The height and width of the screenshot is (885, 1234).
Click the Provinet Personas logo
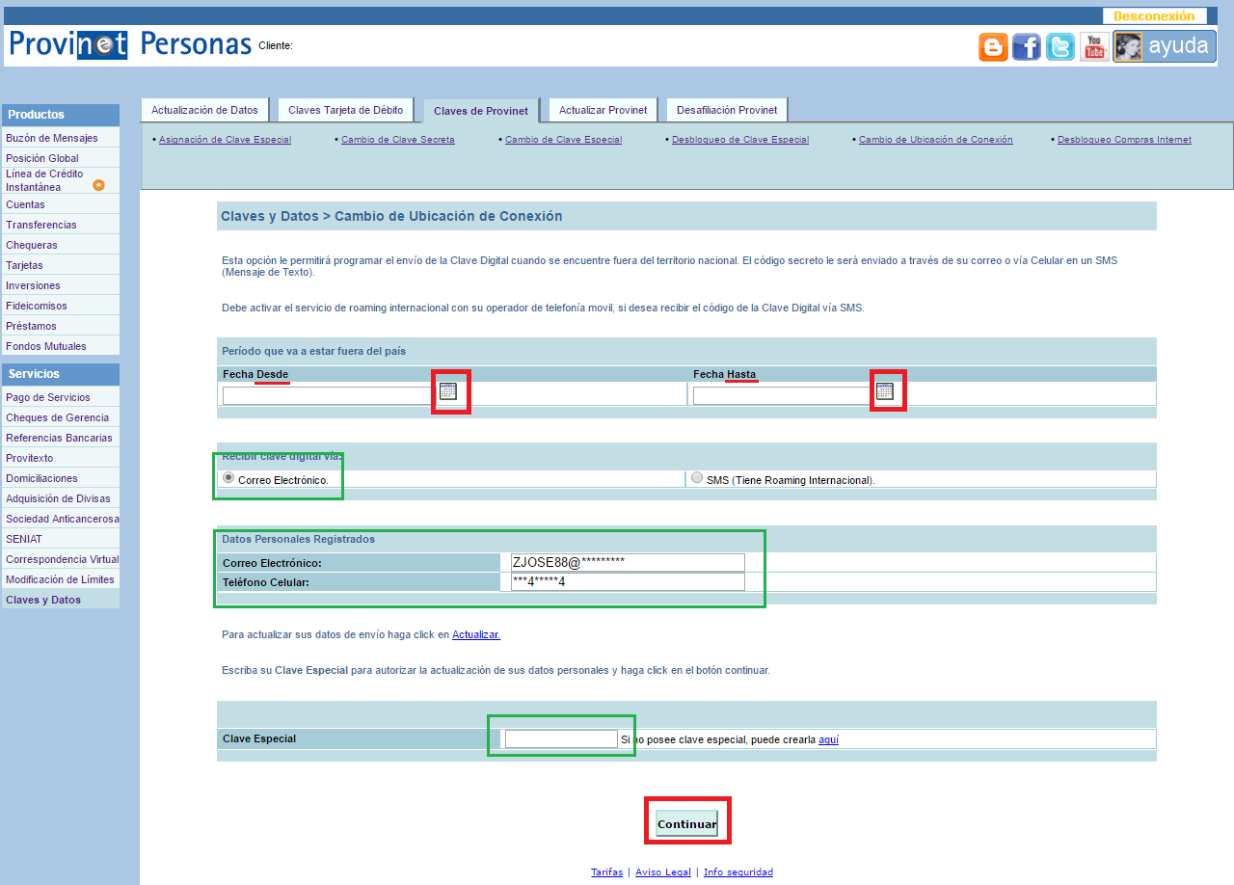130,44
